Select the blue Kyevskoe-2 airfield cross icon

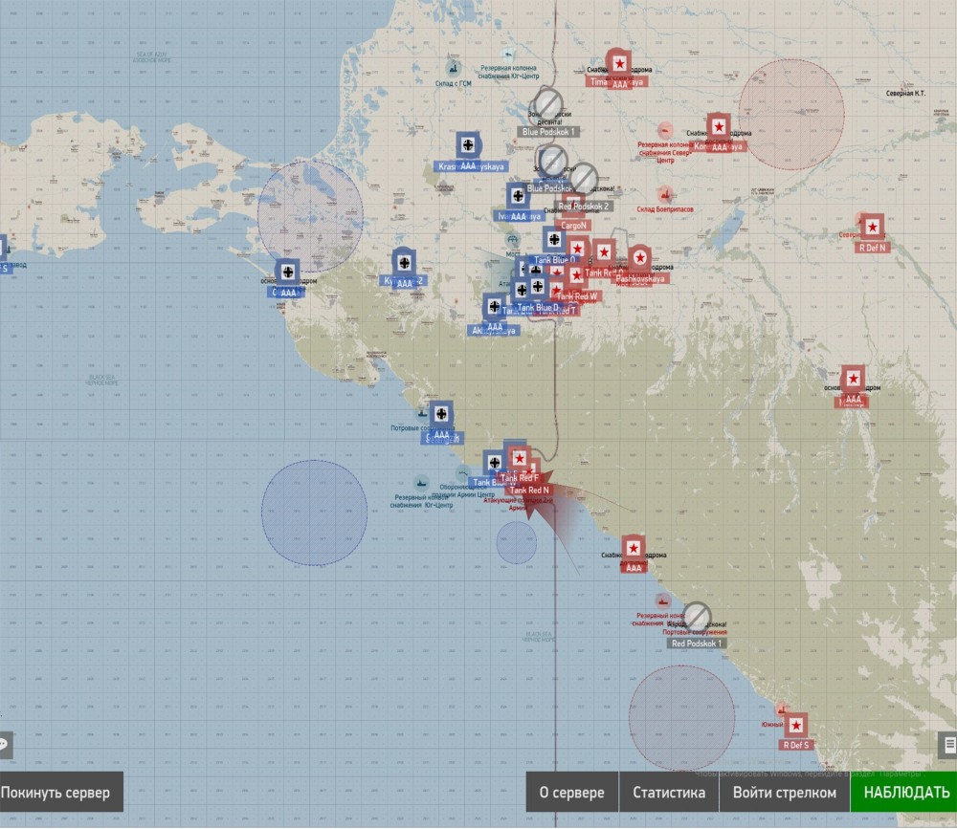pos(404,263)
